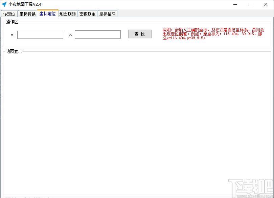This screenshot has width=274, height=198.
Task: Switch to the 坐标拾取 tab
Action: [107, 14]
